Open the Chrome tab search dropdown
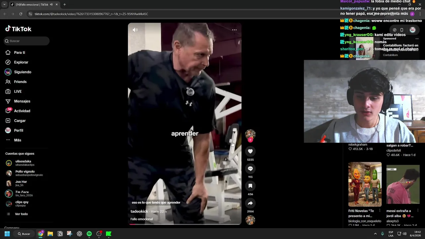This screenshot has width=425, height=239. coord(4,5)
